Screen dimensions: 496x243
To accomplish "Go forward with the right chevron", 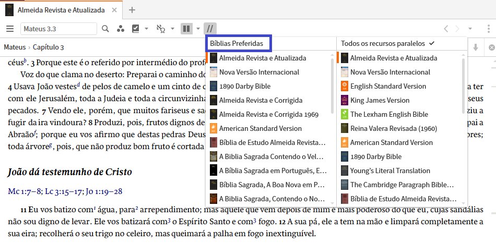I will 457,29.
